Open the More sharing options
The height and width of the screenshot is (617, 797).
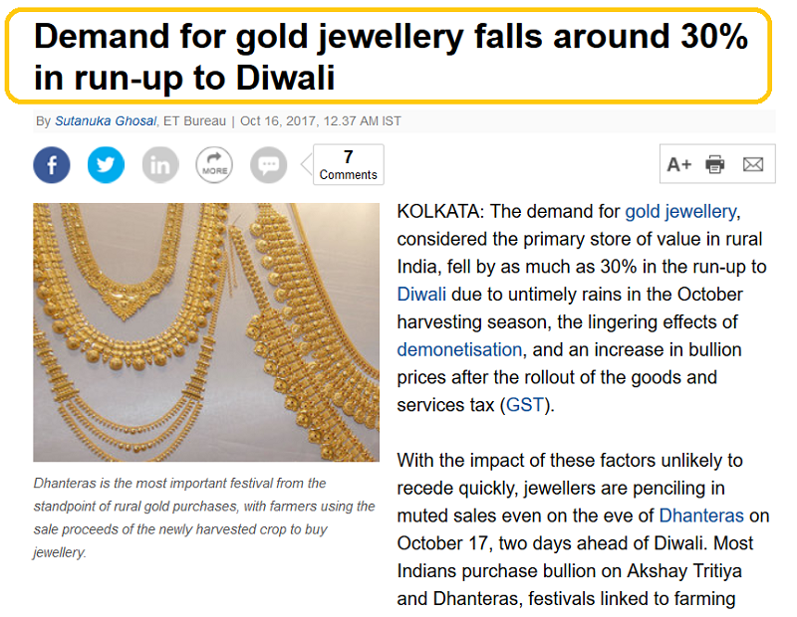click(x=214, y=164)
